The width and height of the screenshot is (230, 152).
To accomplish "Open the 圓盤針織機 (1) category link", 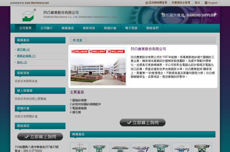I will [x=26, y=56].
